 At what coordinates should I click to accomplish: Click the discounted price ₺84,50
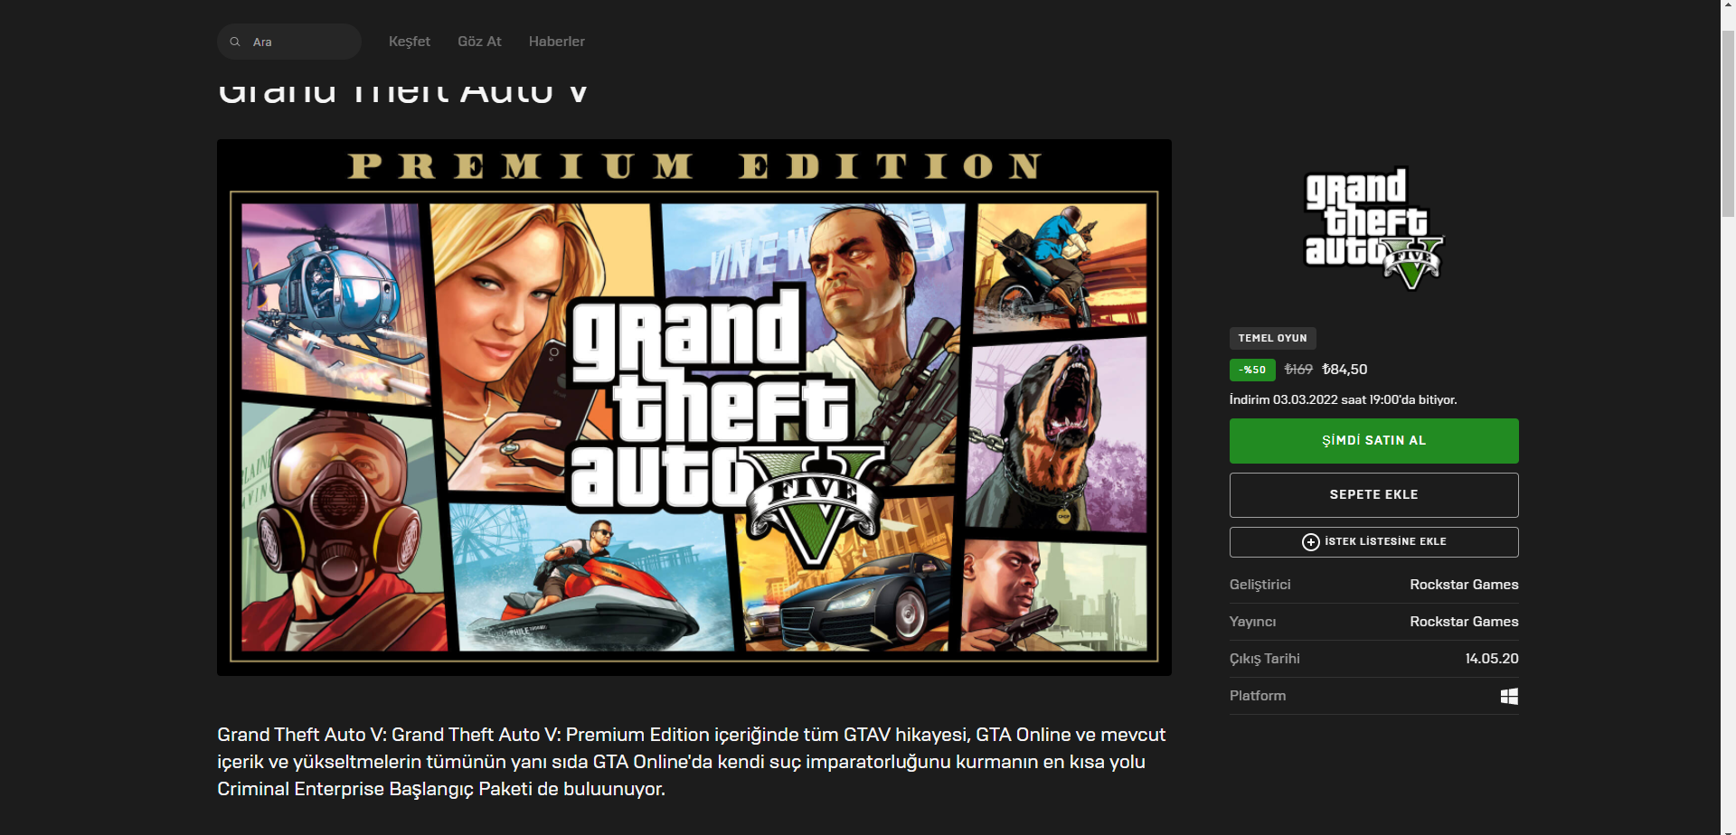coord(1344,370)
